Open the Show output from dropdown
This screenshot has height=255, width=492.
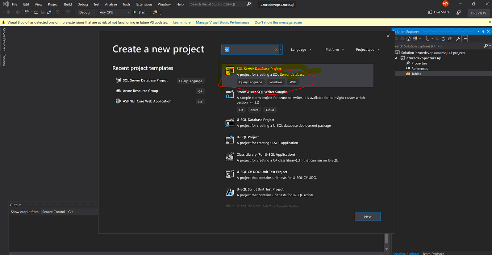click(x=70, y=212)
